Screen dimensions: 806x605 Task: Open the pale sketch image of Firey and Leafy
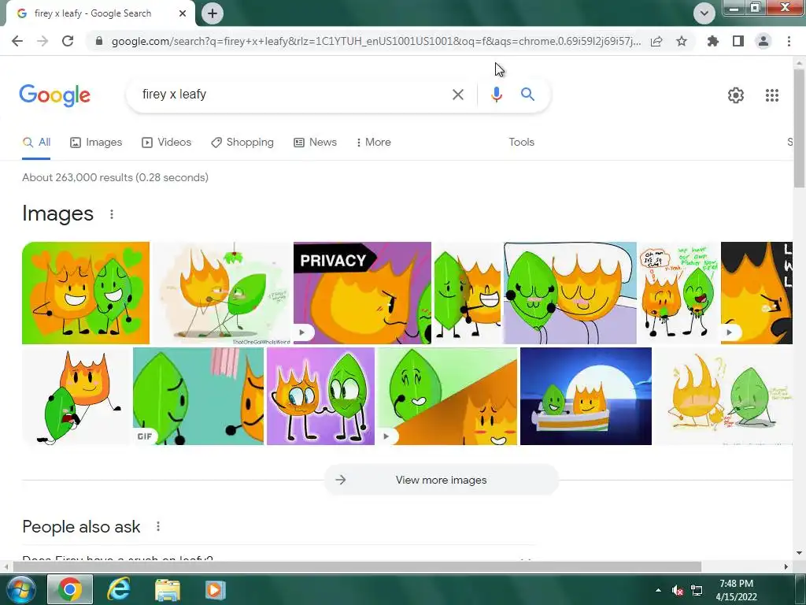[724, 396]
